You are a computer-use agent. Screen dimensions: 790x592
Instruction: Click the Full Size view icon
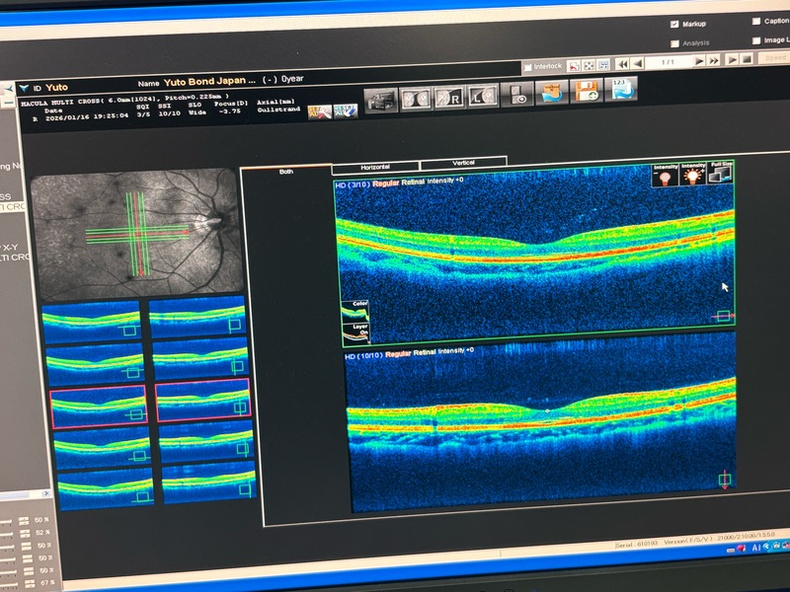722,173
